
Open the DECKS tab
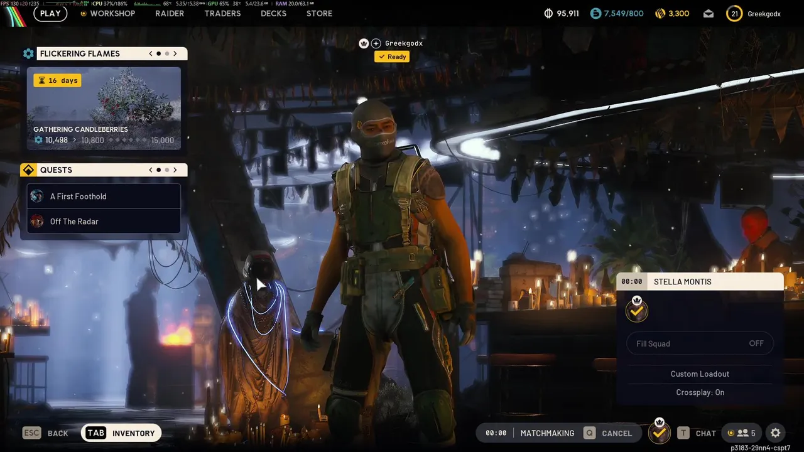(273, 13)
